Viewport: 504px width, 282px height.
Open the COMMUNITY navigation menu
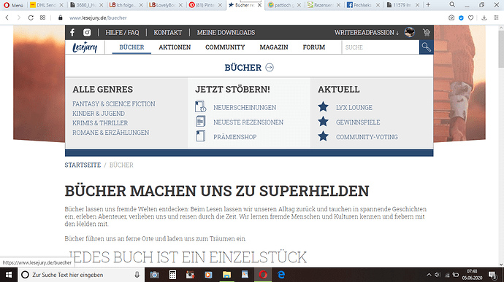[225, 47]
